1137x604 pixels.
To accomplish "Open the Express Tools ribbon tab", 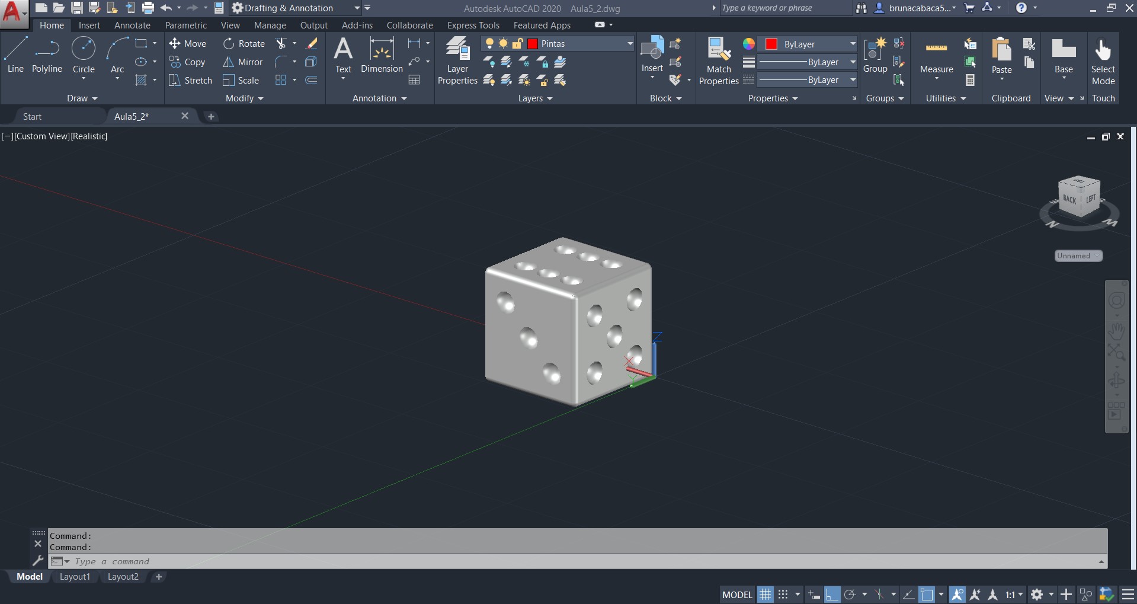I will [473, 25].
